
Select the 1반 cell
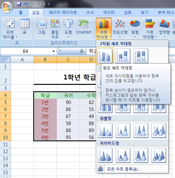point(45,102)
